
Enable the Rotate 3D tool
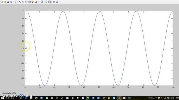coord(29,2)
